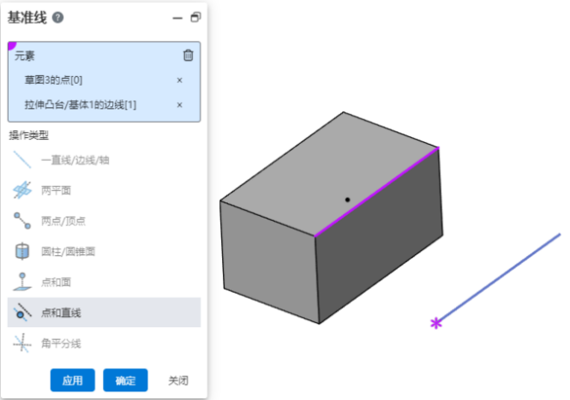Viewport: 570px width, 400px height.
Task: Click the 角平分线 angle bisector icon
Action: pyautogui.click(x=22, y=343)
